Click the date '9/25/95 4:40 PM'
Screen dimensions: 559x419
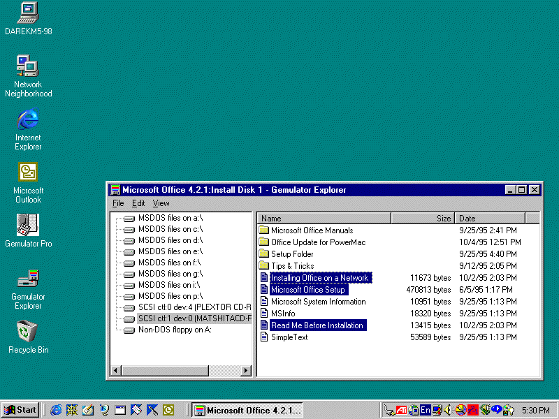point(488,254)
